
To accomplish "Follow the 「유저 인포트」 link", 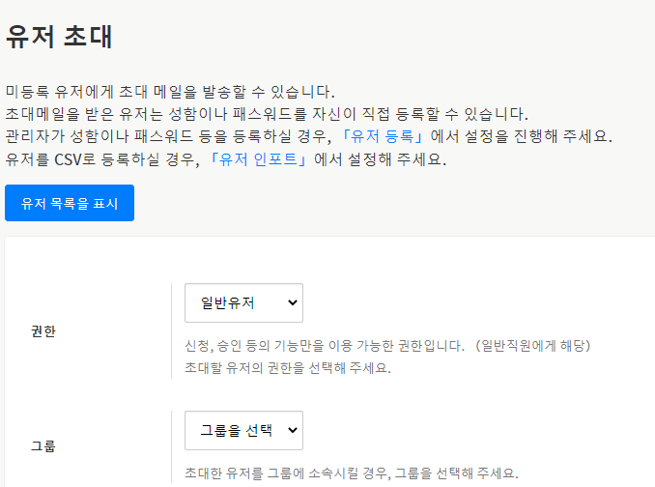I will pyautogui.click(x=261, y=160).
